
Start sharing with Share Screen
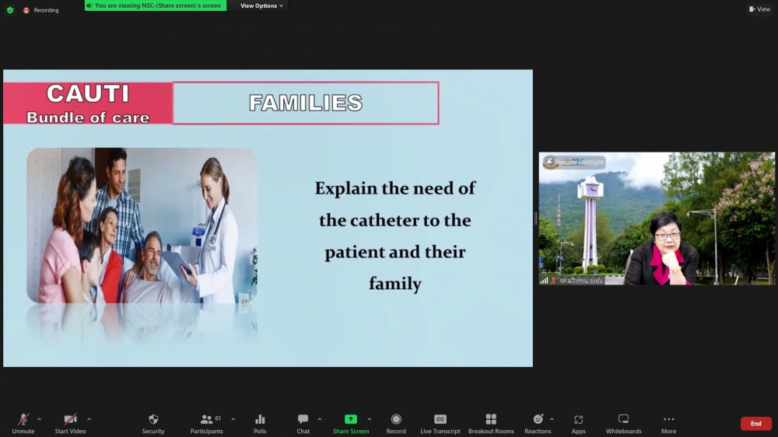[351, 424]
